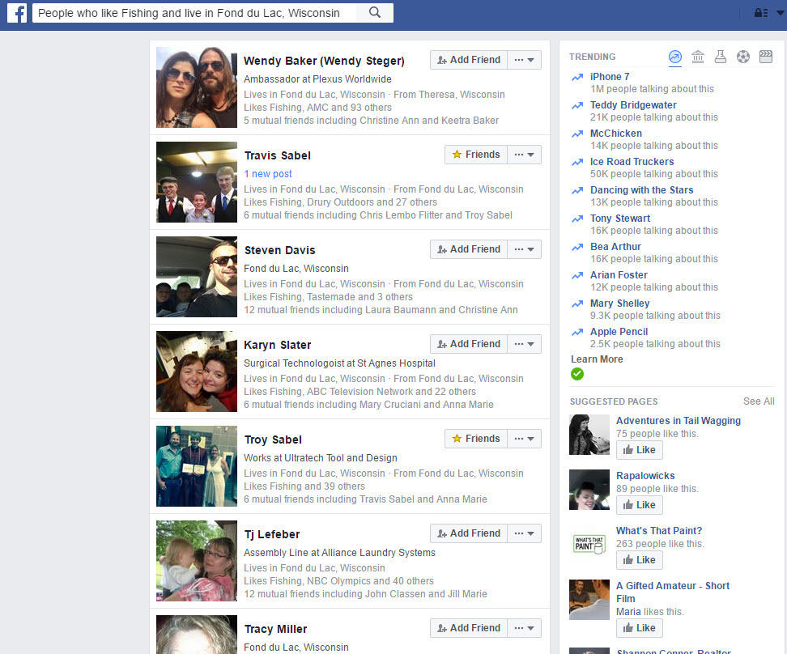The image size is (787, 654).
Task: Open more options for Troy Sabel
Action: coord(525,439)
